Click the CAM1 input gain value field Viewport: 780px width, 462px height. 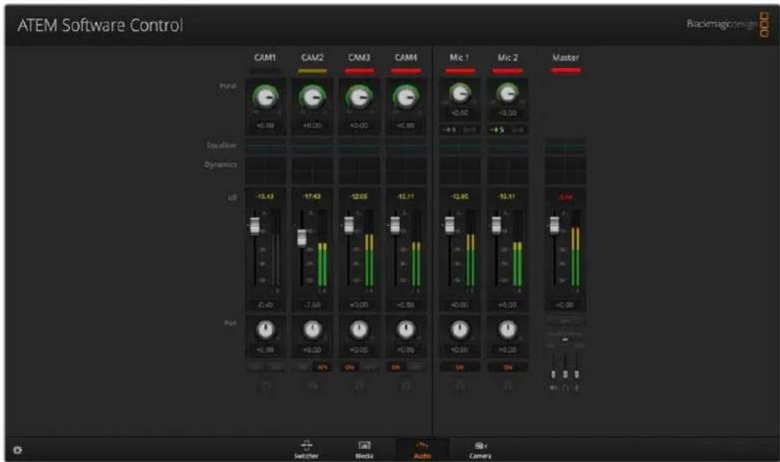tap(265, 126)
